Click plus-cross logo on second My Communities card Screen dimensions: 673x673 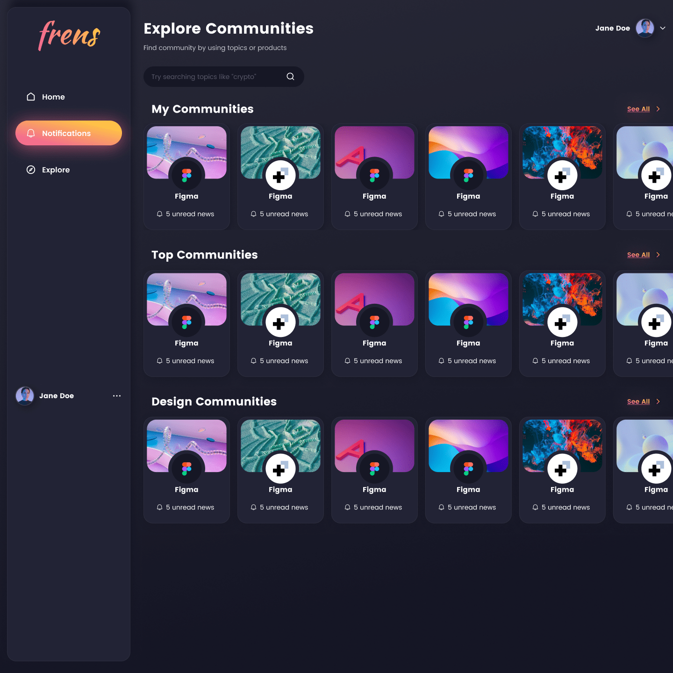coord(280,176)
